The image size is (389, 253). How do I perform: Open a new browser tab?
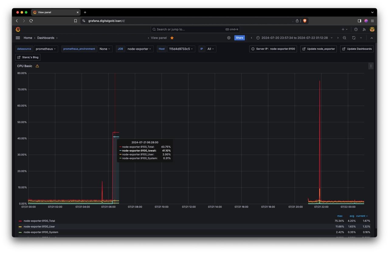[x=85, y=12]
